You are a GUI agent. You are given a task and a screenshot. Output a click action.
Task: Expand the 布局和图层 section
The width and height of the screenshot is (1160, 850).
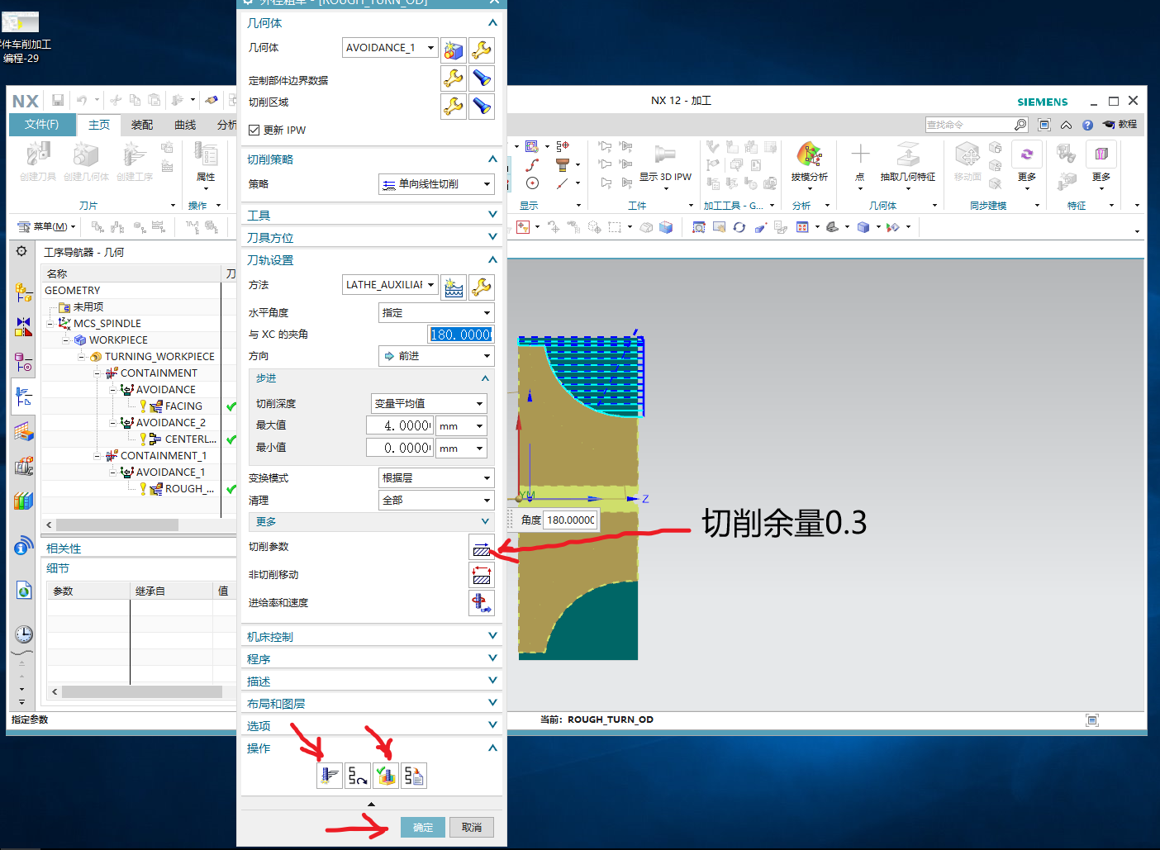pyautogui.click(x=372, y=703)
